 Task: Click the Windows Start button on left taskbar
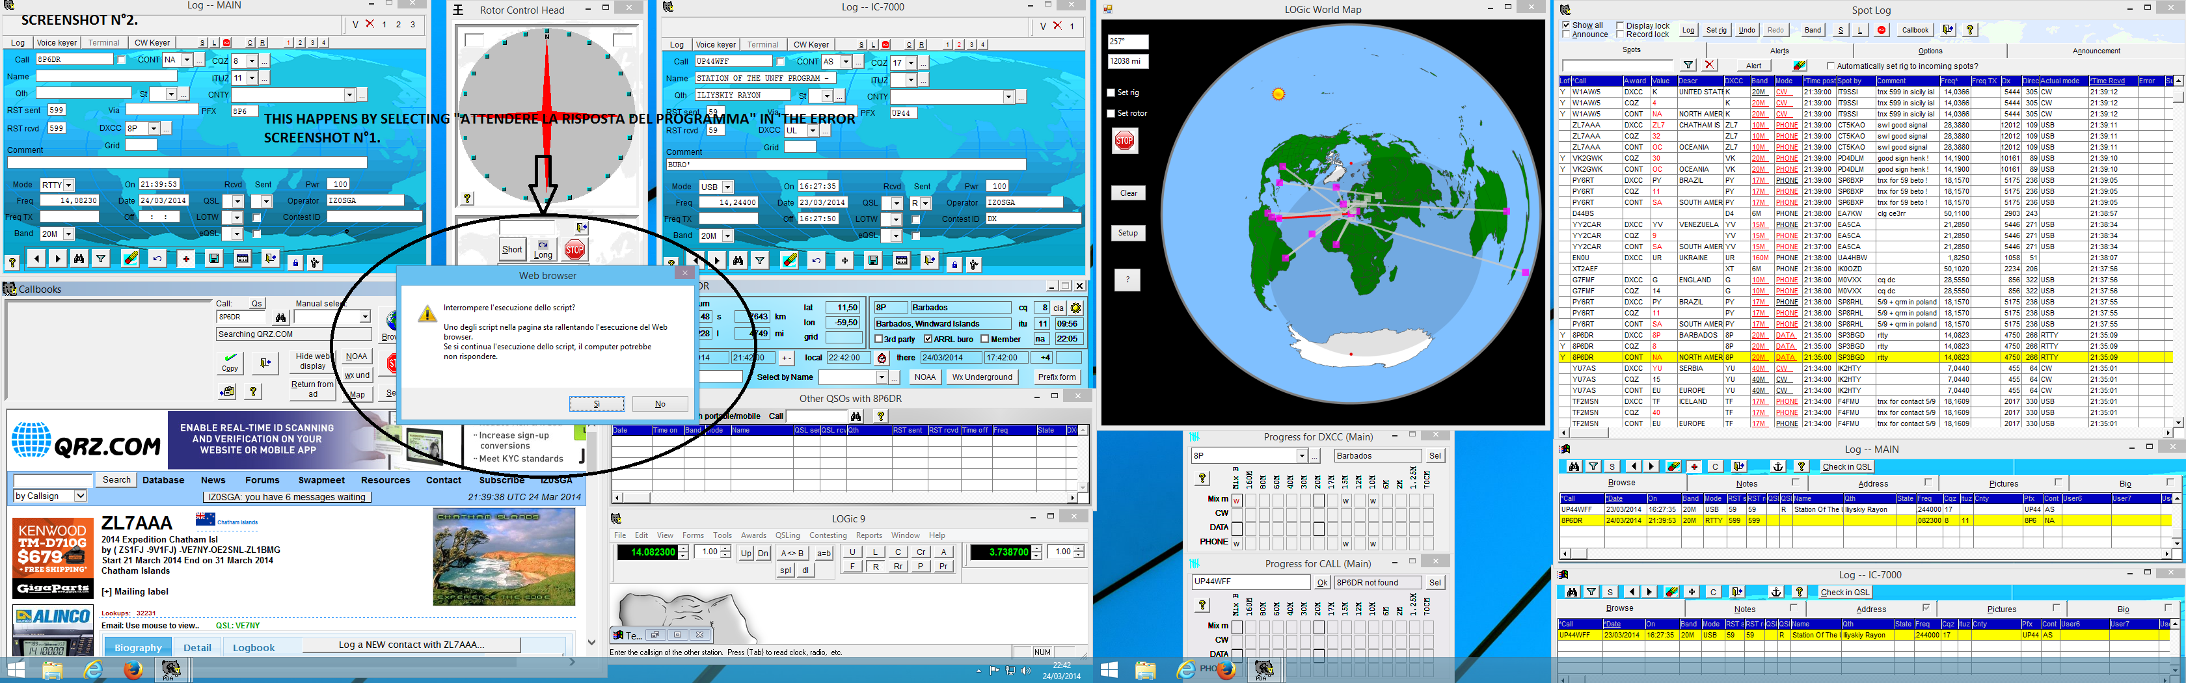[x=15, y=670]
